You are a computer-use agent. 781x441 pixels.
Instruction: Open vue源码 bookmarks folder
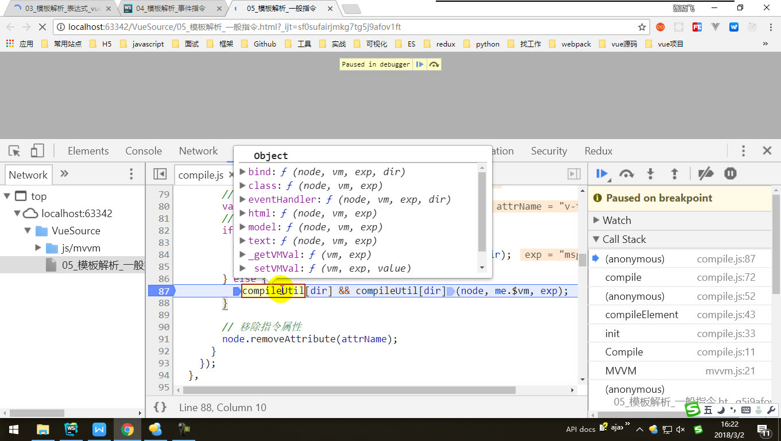[x=618, y=44]
